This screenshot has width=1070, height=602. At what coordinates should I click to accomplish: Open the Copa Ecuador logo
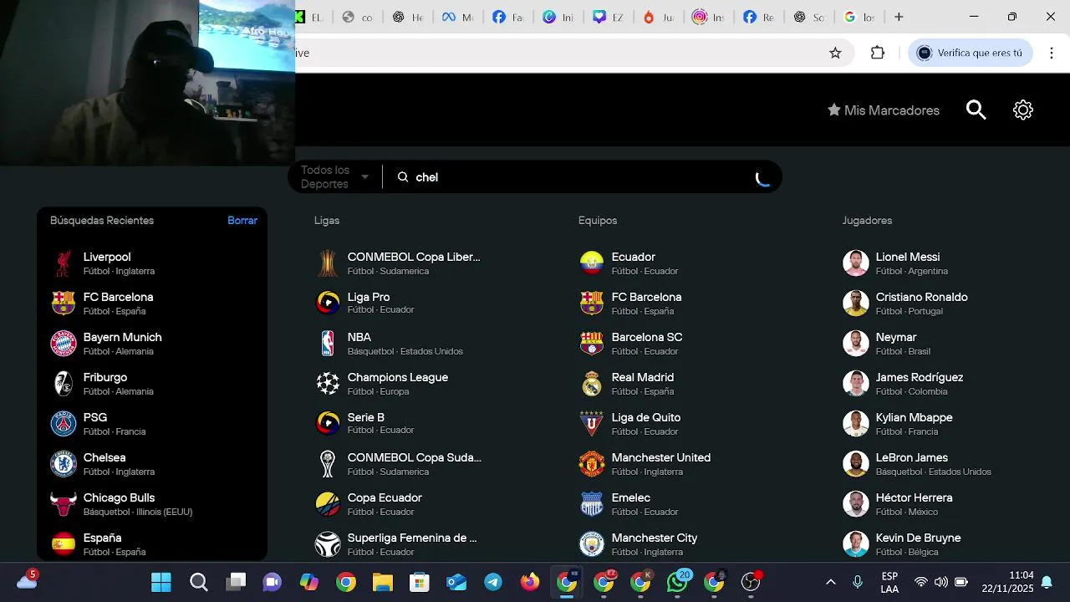(x=328, y=504)
